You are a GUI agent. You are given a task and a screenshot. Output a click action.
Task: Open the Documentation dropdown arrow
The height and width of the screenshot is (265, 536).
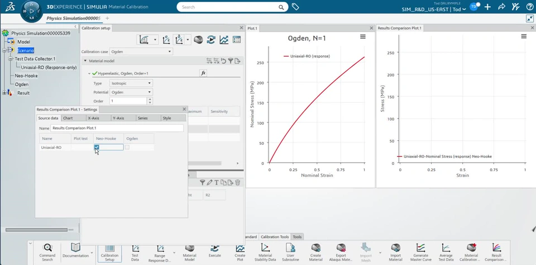[x=91, y=253]
